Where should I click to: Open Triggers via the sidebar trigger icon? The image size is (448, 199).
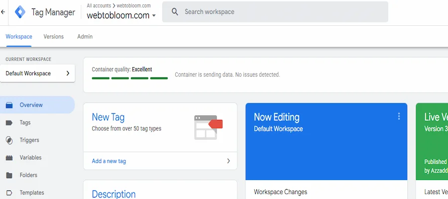click(x=9, y=140)
